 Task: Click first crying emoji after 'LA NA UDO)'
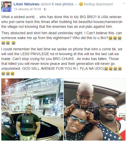[106, 69]
